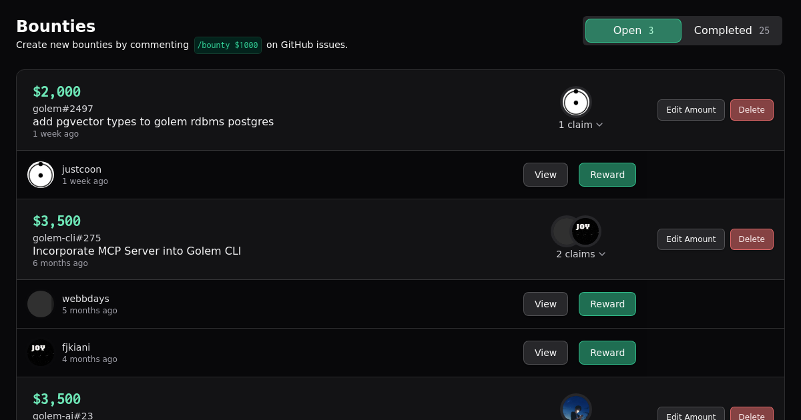View webbdays' claim
The height and width of the screenshot is (420, 801).
click(545, 304)
